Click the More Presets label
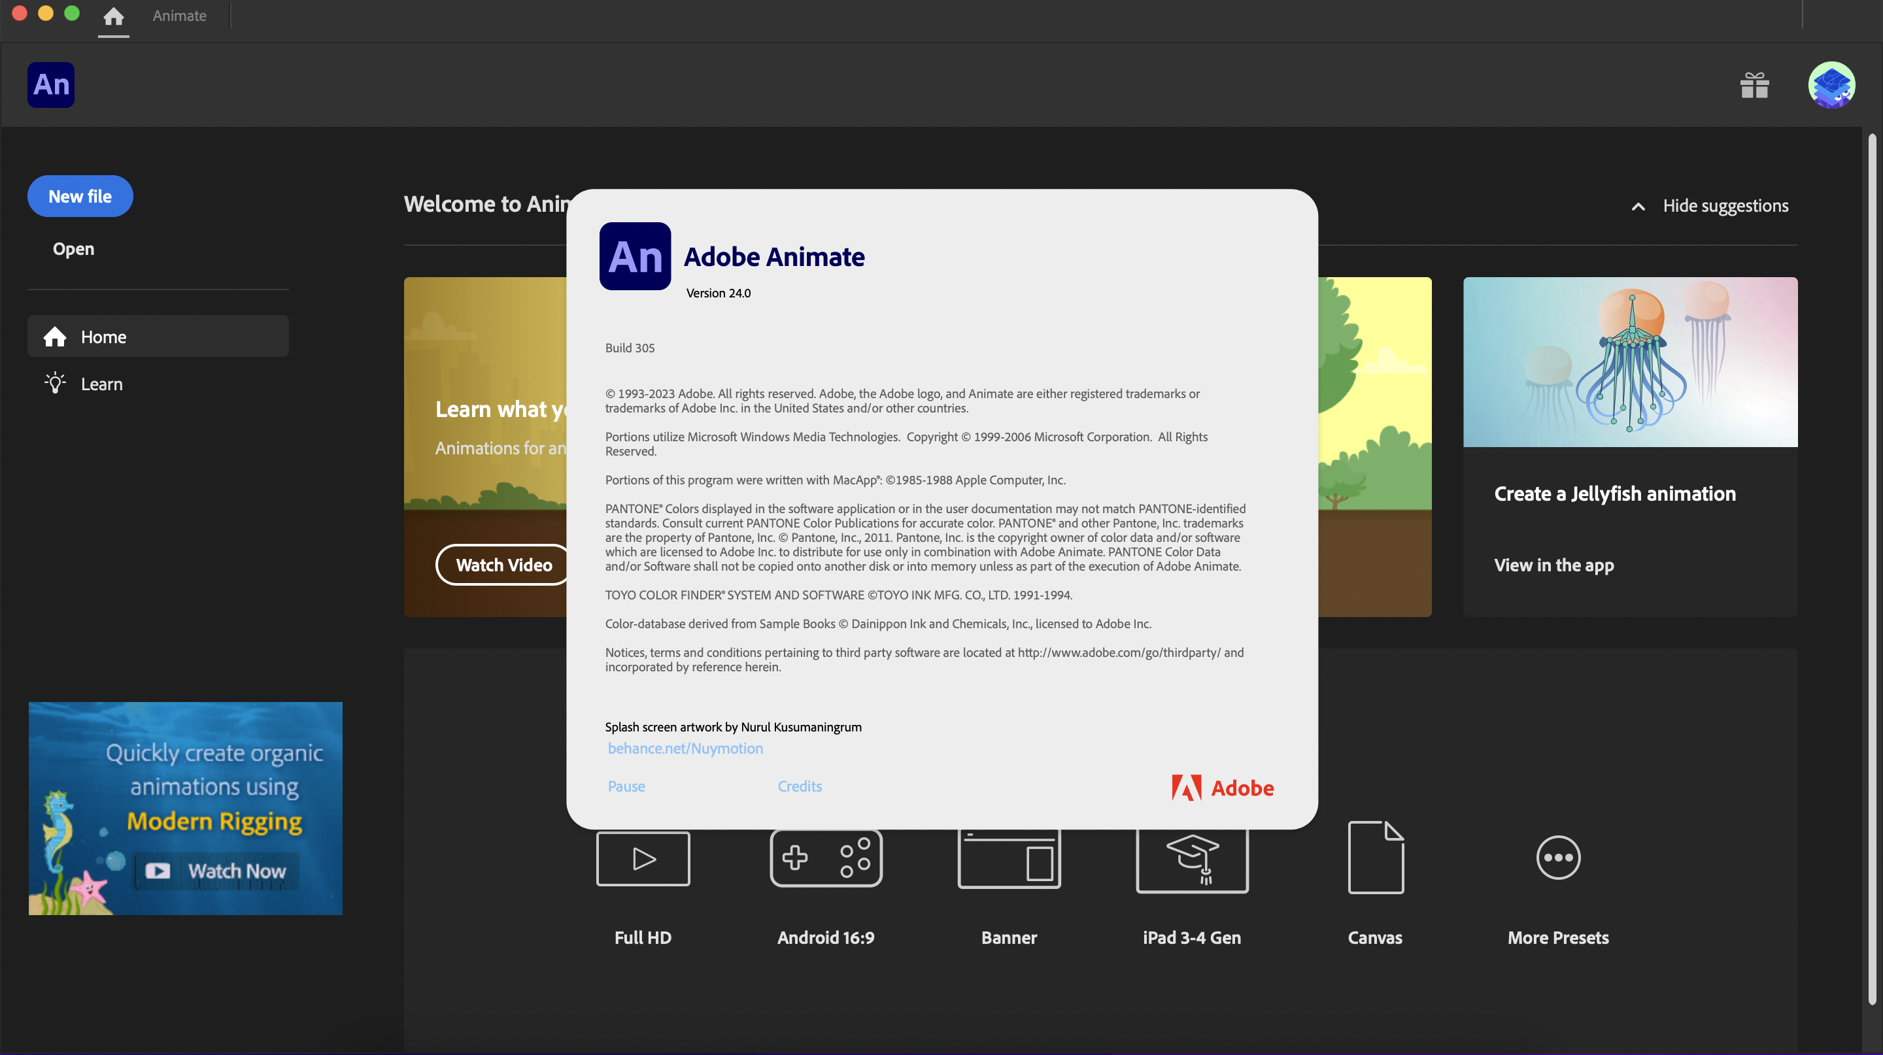Viewport: 1883px width, 1055px height. point(1559,937)
